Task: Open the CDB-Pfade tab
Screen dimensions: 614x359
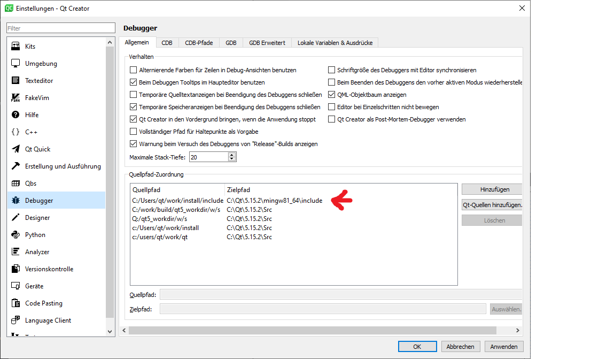Action: [199, 43]
